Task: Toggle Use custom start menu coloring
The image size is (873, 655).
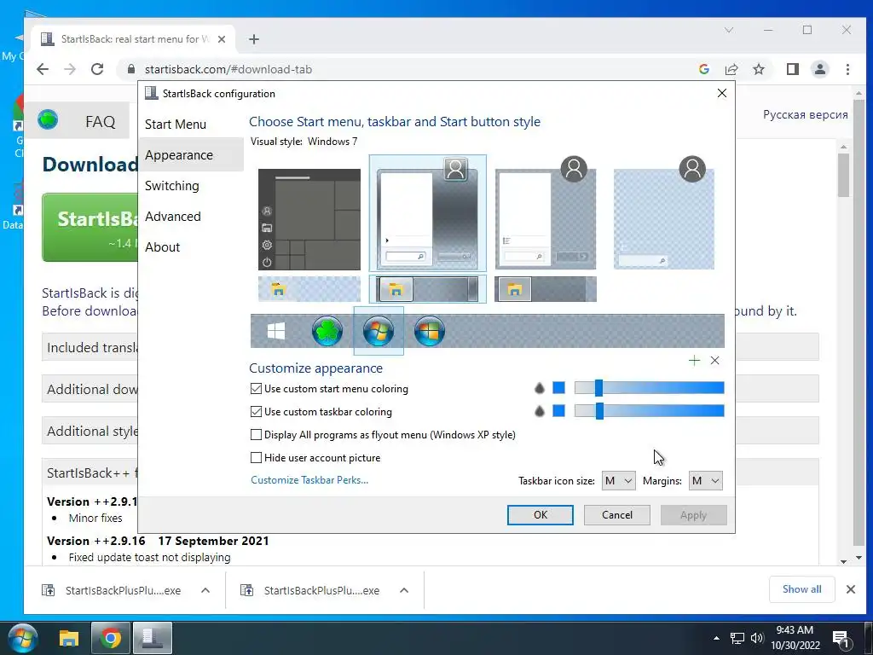Action: pos(256,389)
